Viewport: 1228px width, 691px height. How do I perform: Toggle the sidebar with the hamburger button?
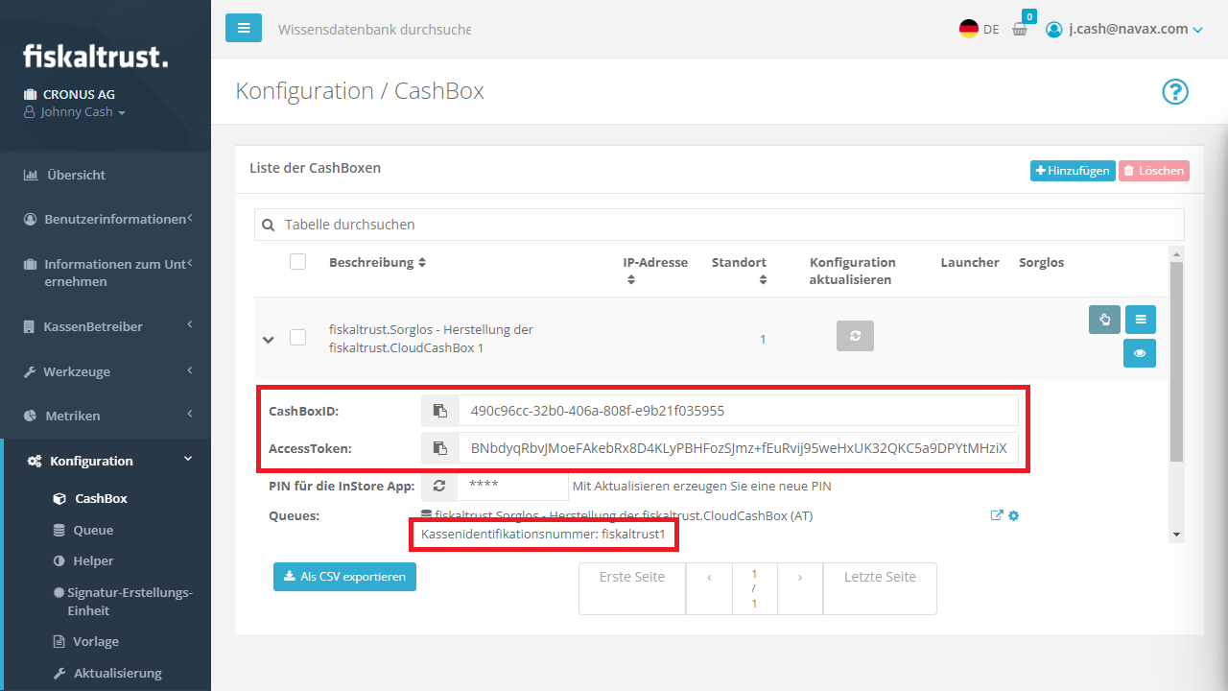pos(244,28)
